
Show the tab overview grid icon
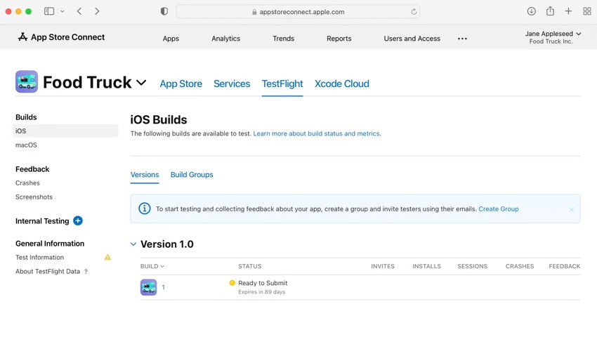coord(587,11)
